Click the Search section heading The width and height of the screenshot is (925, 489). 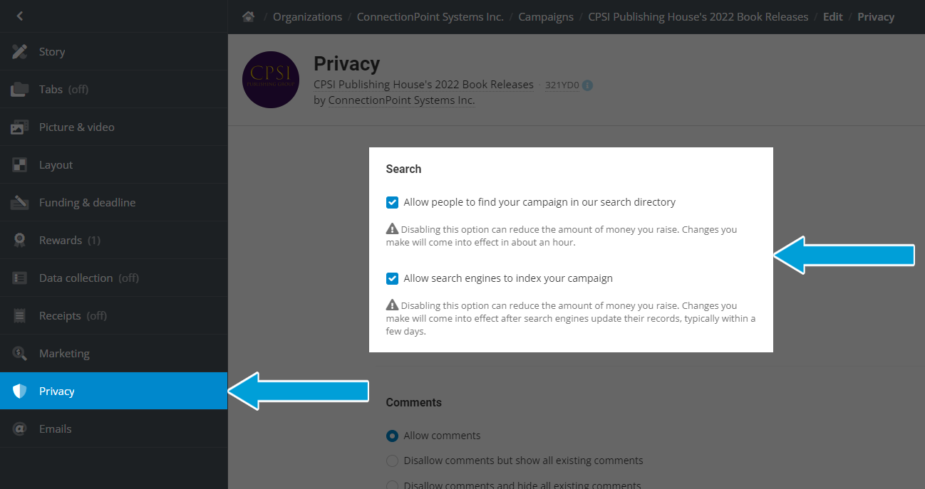coord(403,169)
